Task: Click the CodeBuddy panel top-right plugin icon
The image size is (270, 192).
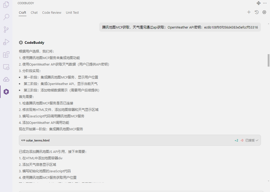Action: (259, 3)
